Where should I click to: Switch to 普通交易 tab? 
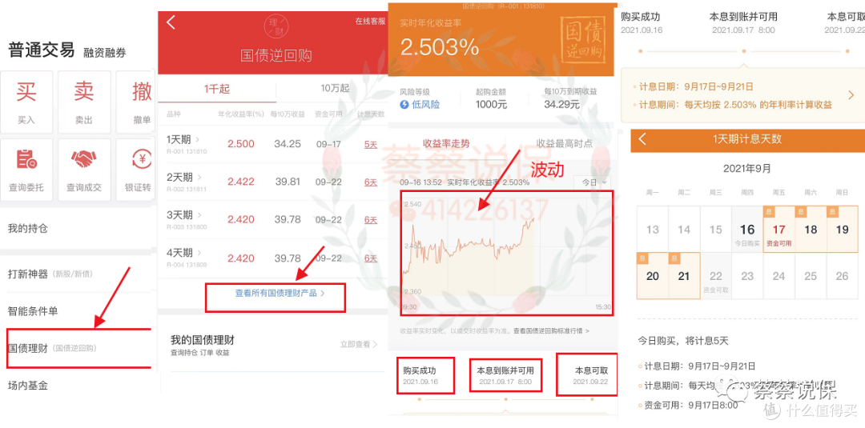click(x=42, y=50)
